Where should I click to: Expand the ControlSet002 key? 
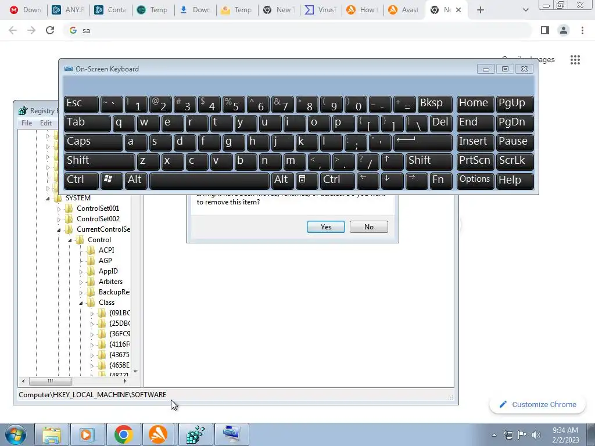pyautogui.click(x=59, y=219)
